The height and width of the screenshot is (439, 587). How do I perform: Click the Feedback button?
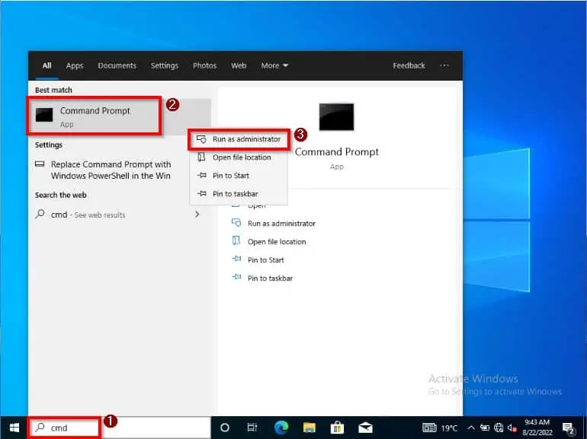tap(409, 65)
